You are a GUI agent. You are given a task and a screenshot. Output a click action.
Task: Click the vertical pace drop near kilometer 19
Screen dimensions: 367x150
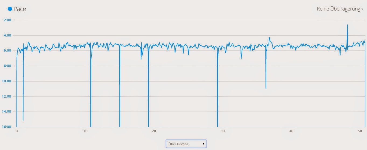(148, 89)
